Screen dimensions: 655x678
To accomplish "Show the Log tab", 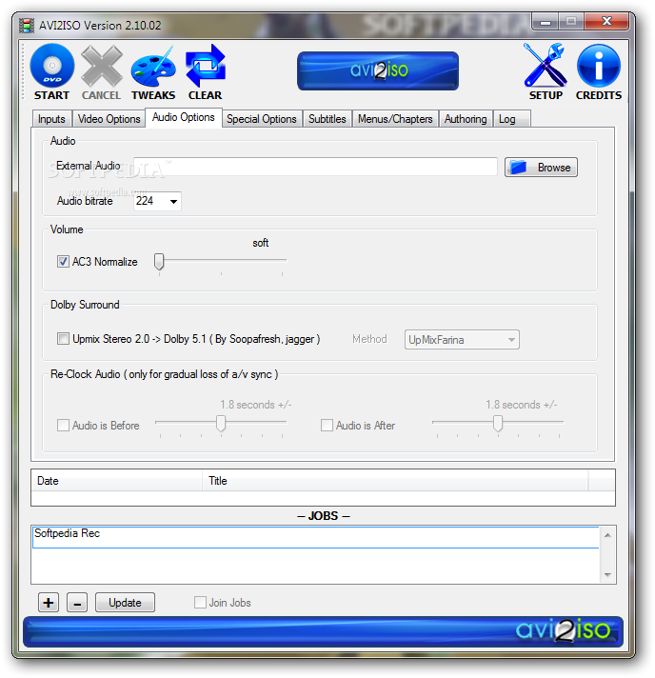I will pyautogui.click(x=511, y=119).
